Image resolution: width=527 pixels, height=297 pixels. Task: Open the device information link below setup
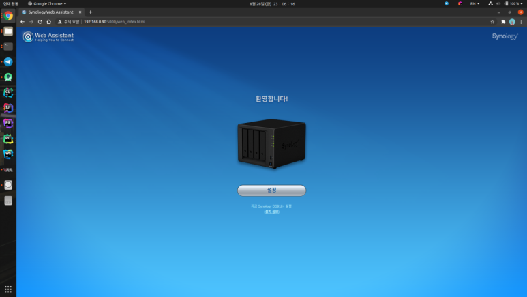pos(271,212)
